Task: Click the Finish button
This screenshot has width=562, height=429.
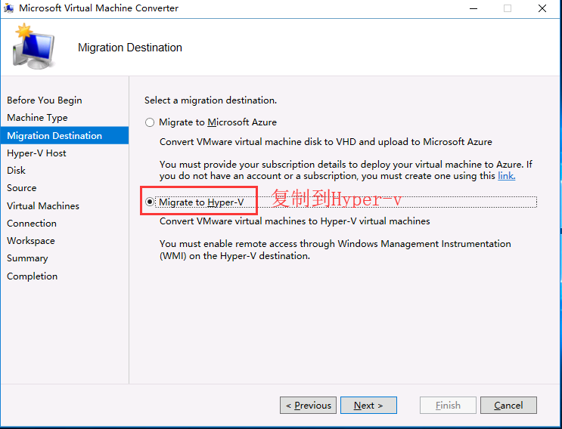Action: tap(448, 406)
